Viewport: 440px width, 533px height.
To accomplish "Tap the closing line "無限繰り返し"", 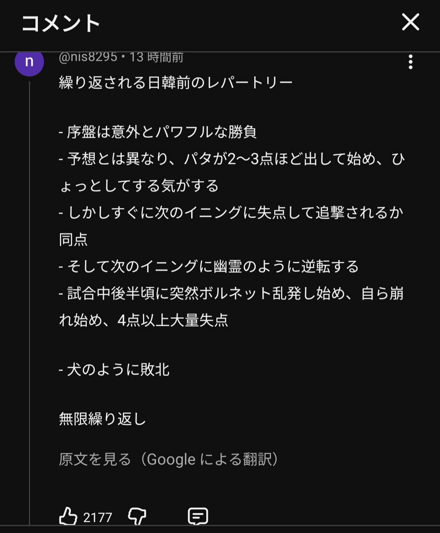I will (x=102, y=419).
